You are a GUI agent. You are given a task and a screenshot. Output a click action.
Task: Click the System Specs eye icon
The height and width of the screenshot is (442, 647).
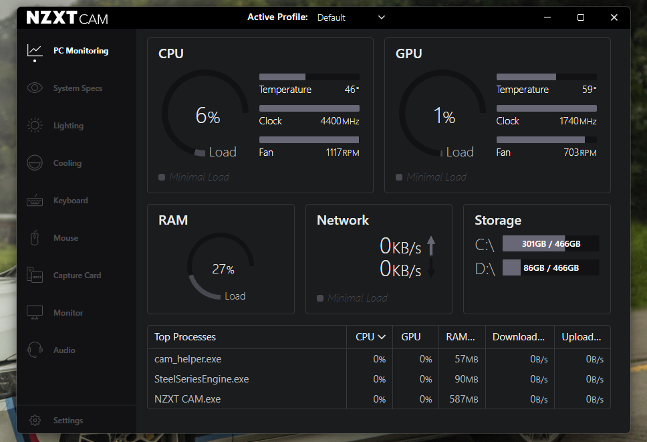point(35,88)
